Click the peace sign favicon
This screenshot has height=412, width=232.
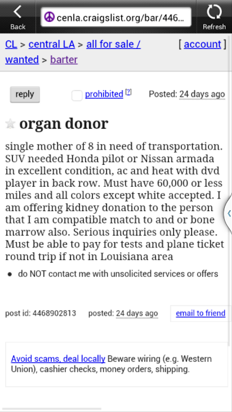pos(49,17)
